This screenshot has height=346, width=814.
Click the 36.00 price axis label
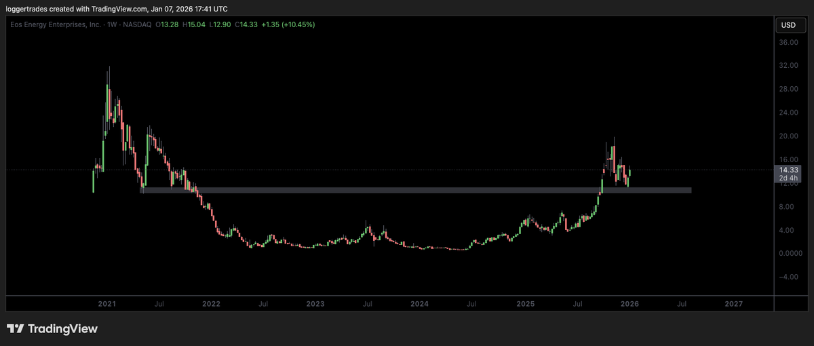788,43
